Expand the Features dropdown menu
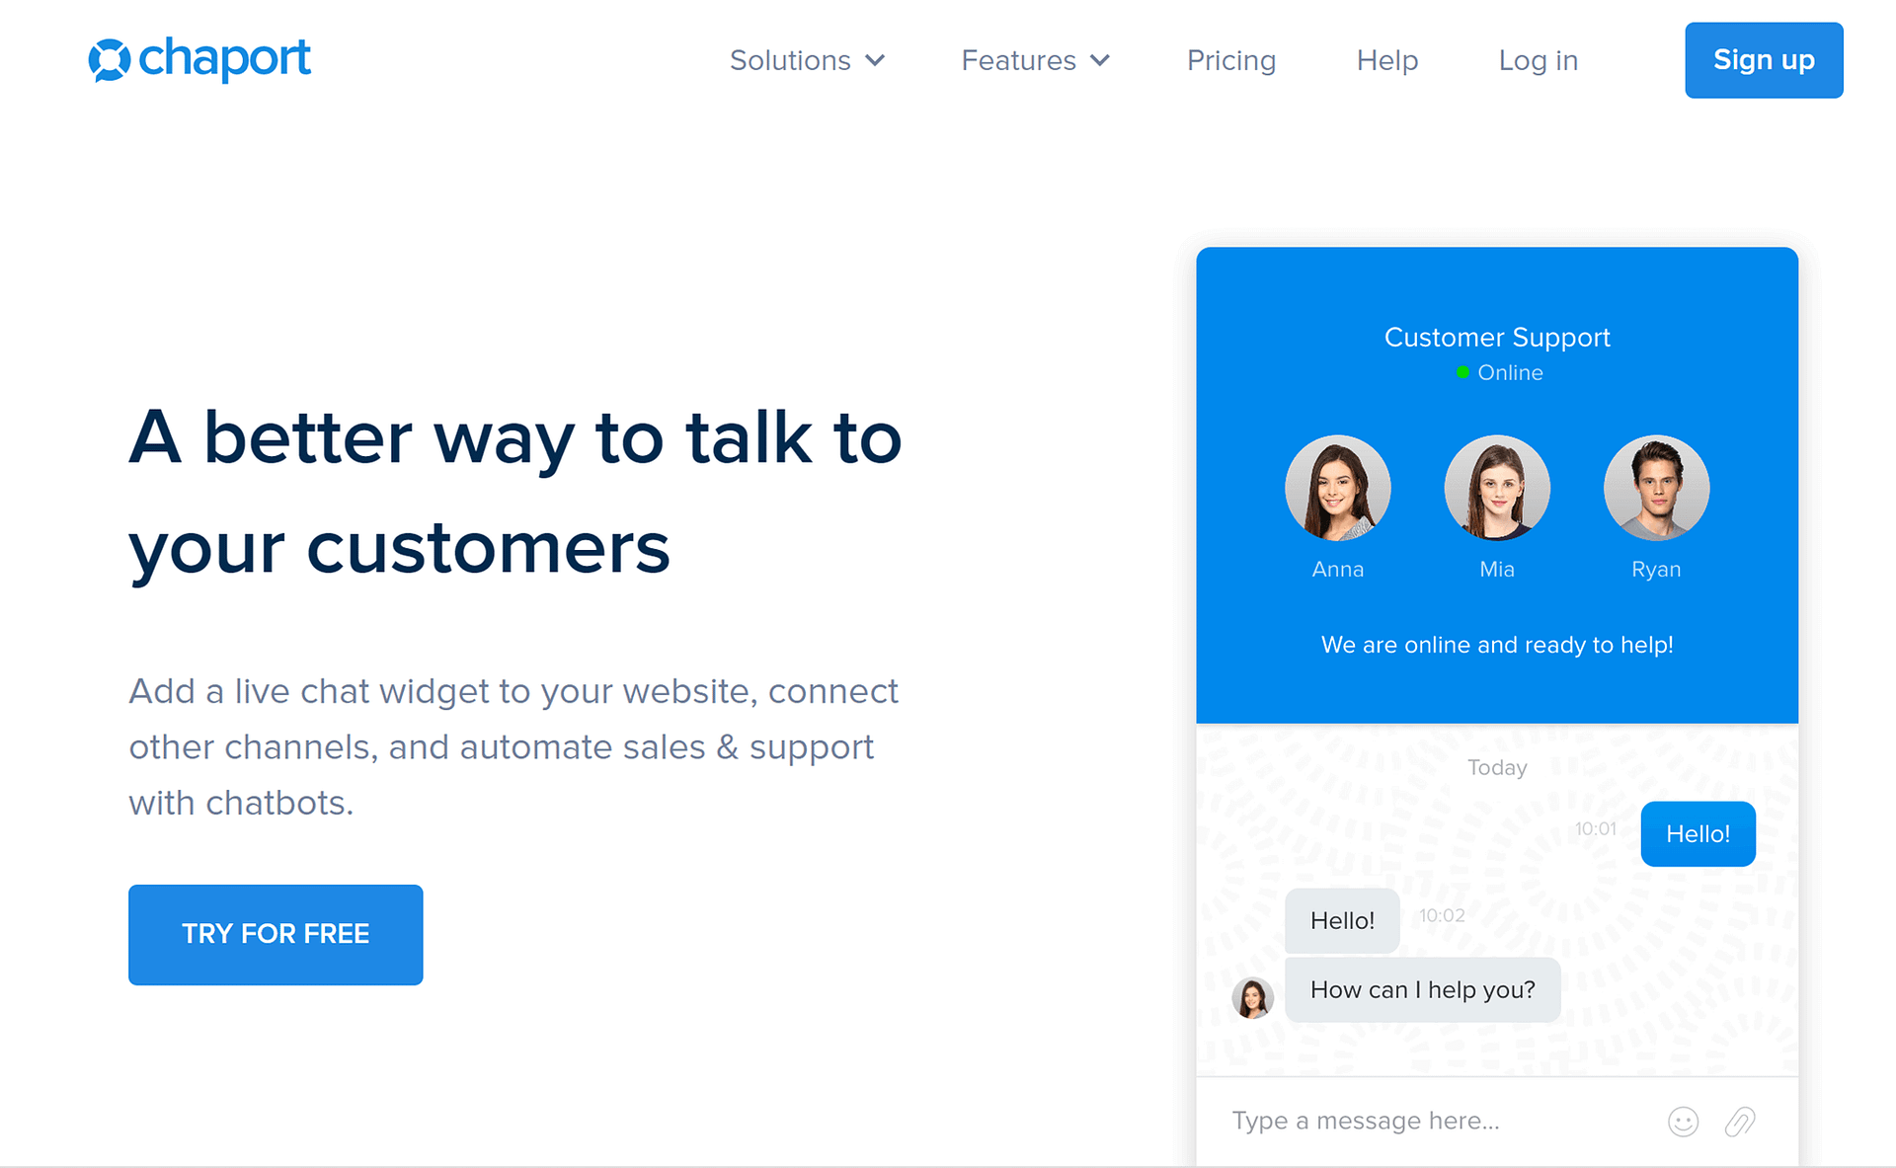The height and width of the screenshot is (1168, 1896). coord(1032,59)
